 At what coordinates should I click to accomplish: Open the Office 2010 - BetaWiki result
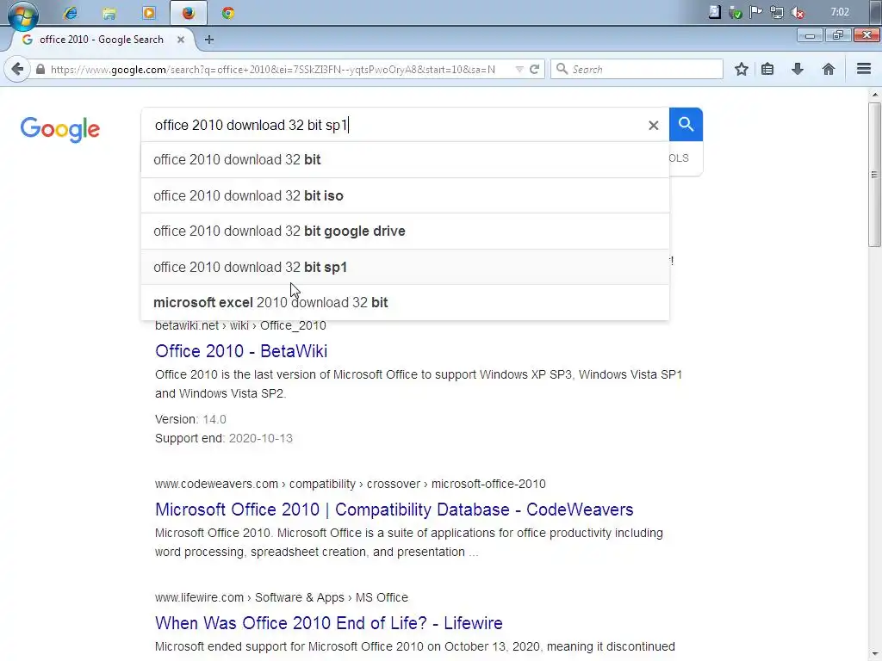pos(241,351)
